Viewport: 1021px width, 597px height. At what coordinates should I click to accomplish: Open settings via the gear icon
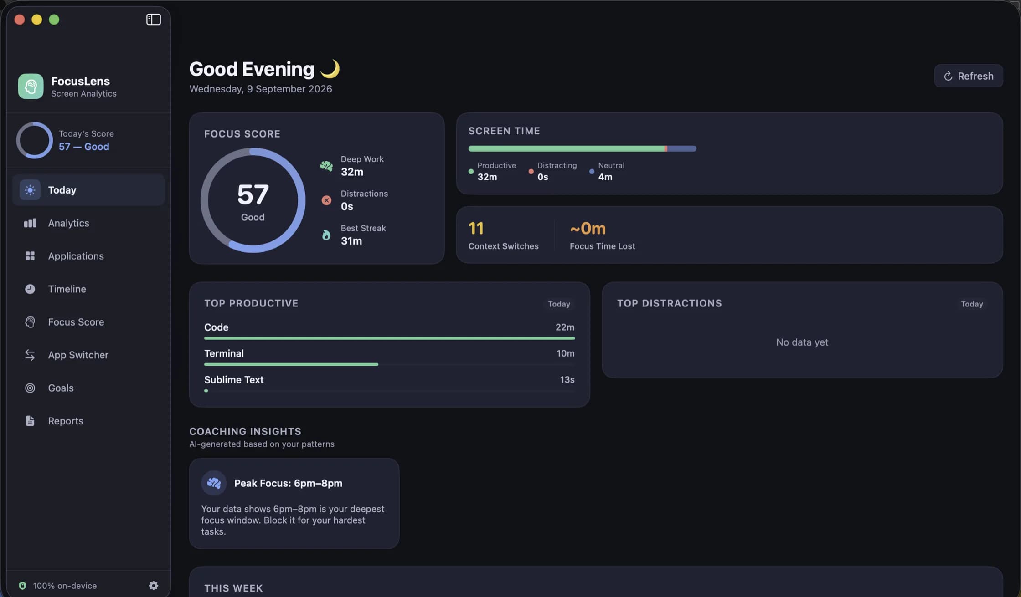154,586
